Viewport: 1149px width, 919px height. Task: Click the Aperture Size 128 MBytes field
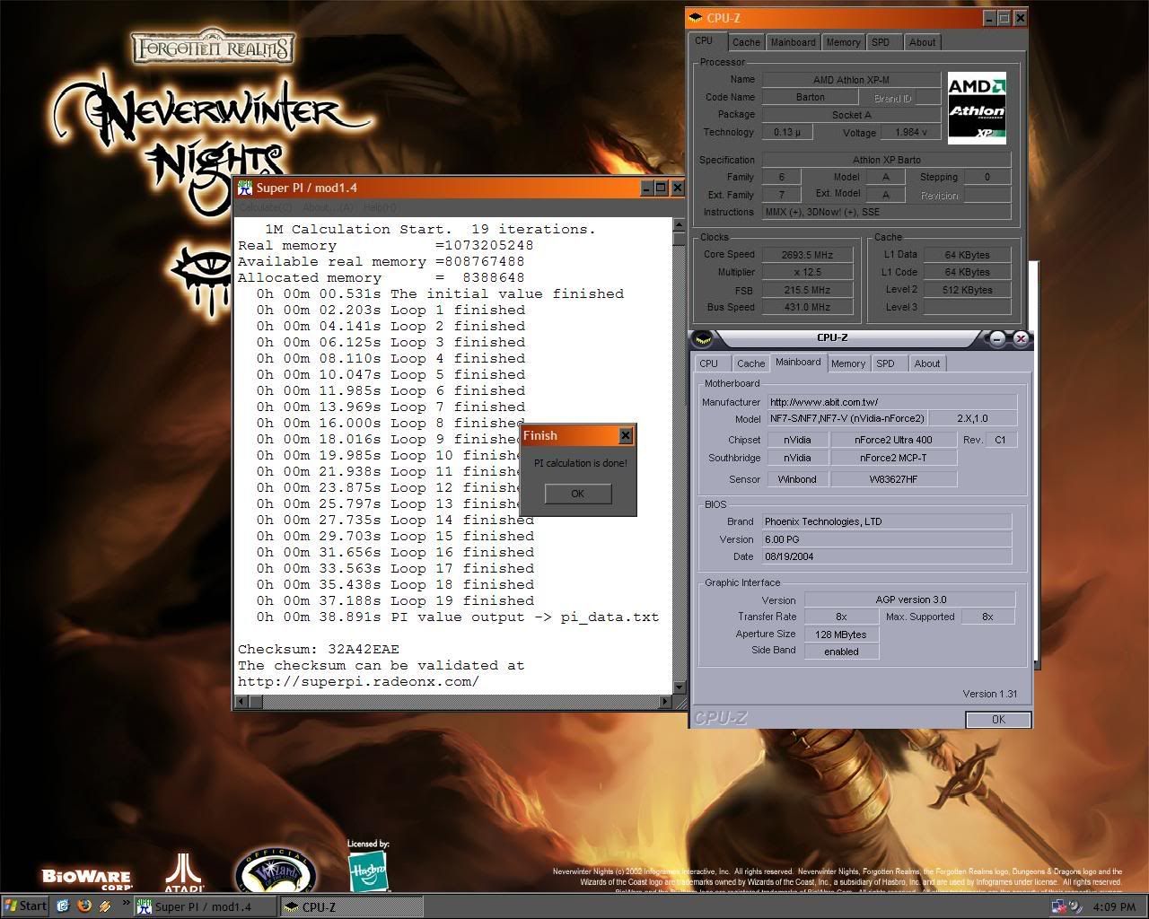[x=842, y=635]
